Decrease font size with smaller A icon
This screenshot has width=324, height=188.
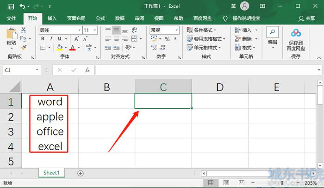(x=85, y=39)
